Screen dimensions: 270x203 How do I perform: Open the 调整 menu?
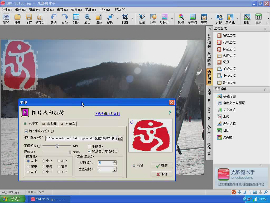pos(62,10)
